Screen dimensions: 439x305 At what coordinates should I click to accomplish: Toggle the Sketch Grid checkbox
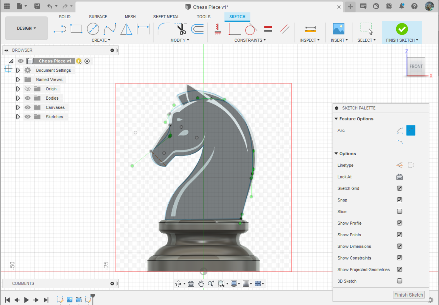399,188
